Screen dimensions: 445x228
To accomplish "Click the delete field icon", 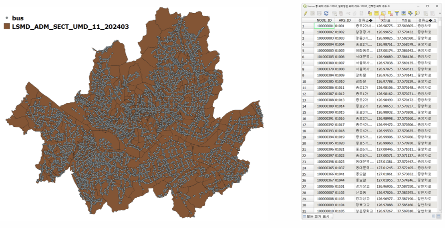I will click(433, 13).
